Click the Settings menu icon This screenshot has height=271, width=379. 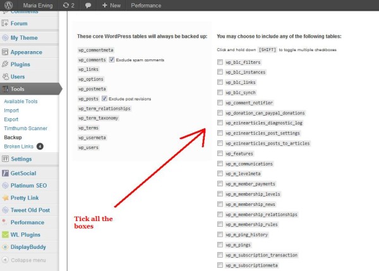coord(5,159)
